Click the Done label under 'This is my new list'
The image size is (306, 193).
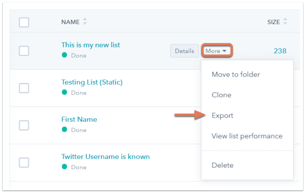click(x=79, y=56)
